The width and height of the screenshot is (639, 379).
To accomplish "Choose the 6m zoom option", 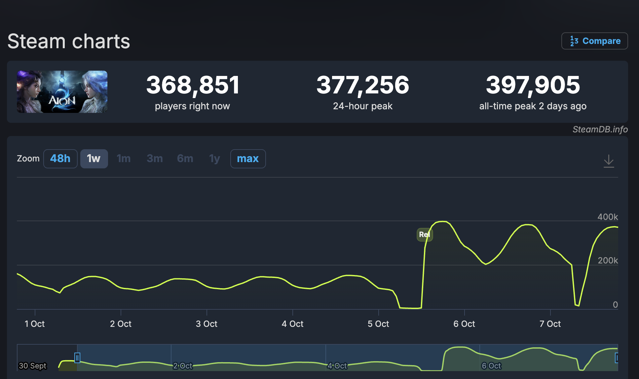I will [x=185, y=159].
